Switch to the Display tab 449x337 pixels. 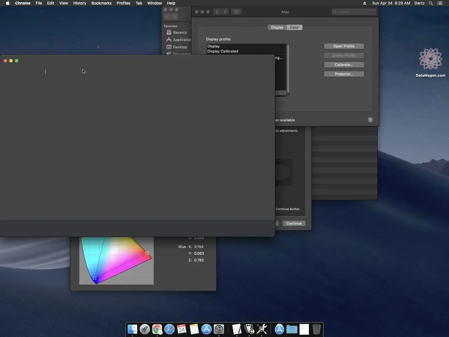pos(277,27)
